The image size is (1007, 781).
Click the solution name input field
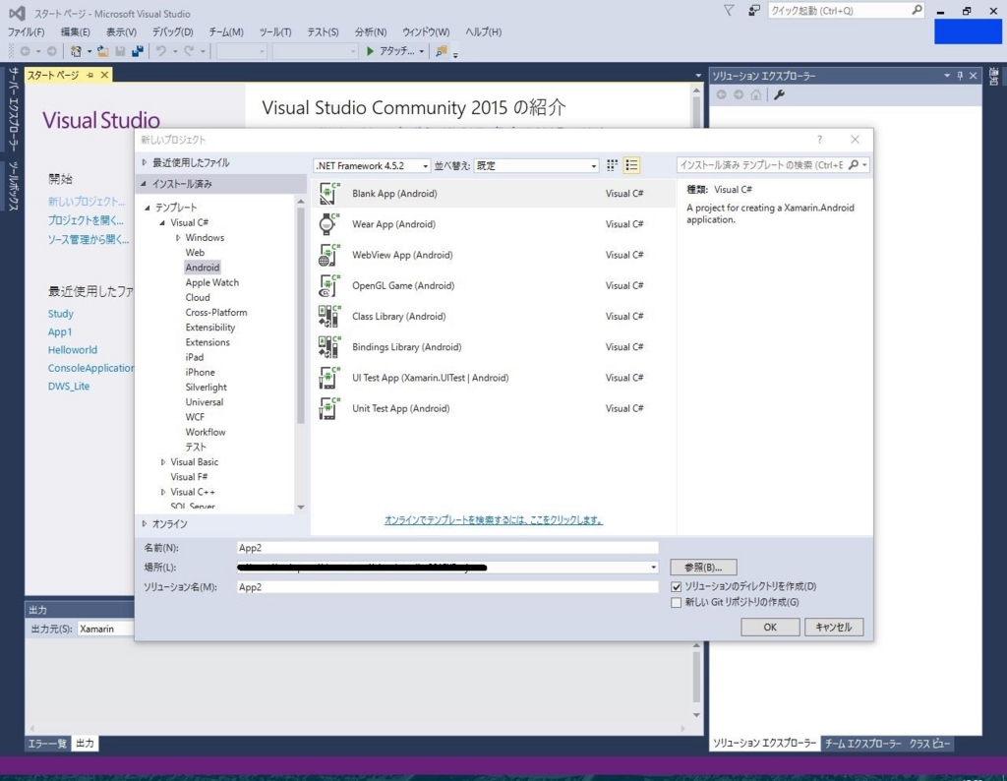pyautogui.click(x=447, y=587)
